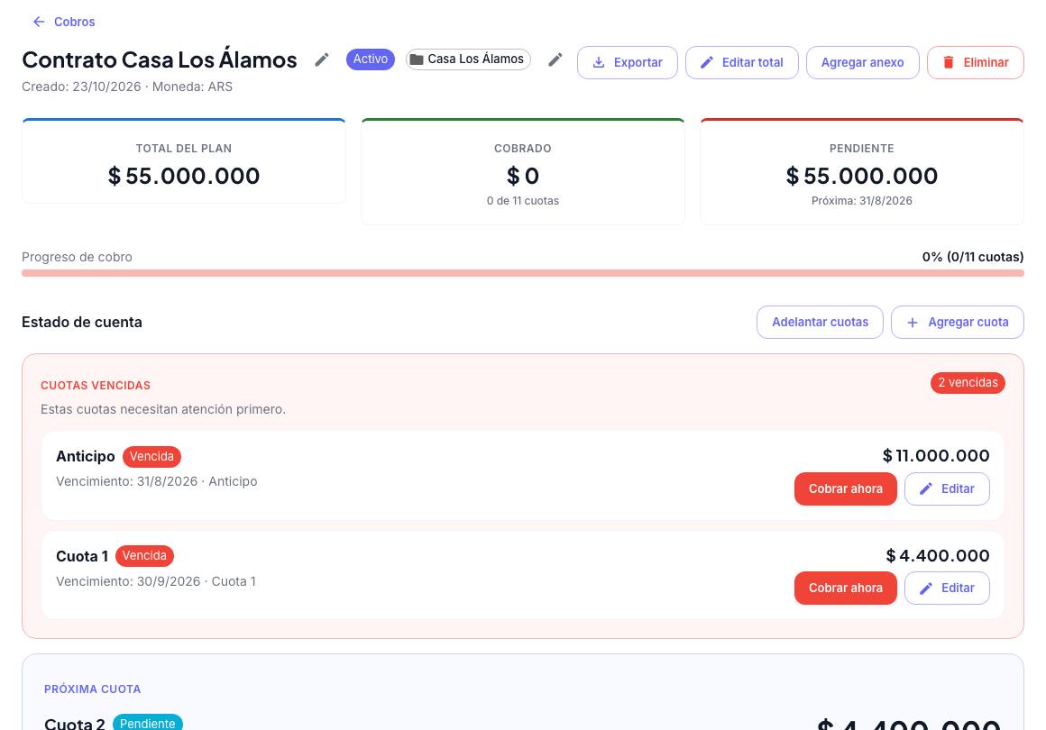The width and height of the screenshot is (1046, 730).
Task: Click the Vencida badge on Anticipo
Action: (x=151, y=457)
